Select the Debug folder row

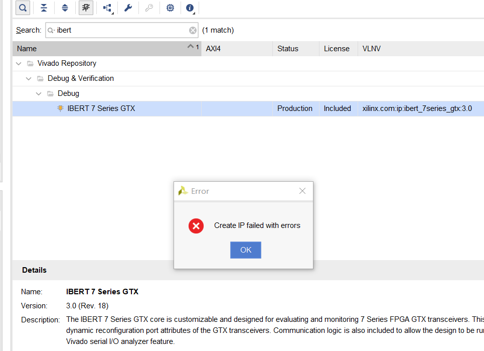click(x=248, y=93)
